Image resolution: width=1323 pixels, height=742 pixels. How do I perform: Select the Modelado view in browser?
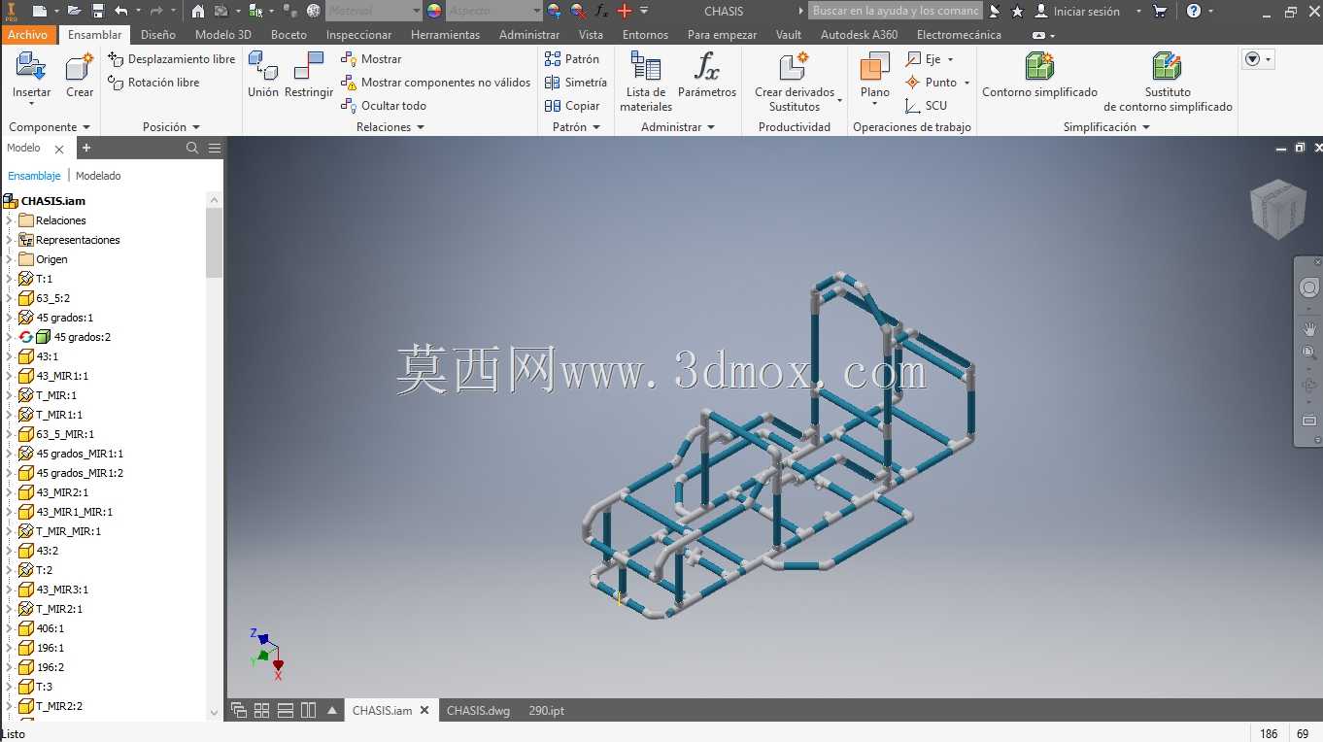pos(98,176)
